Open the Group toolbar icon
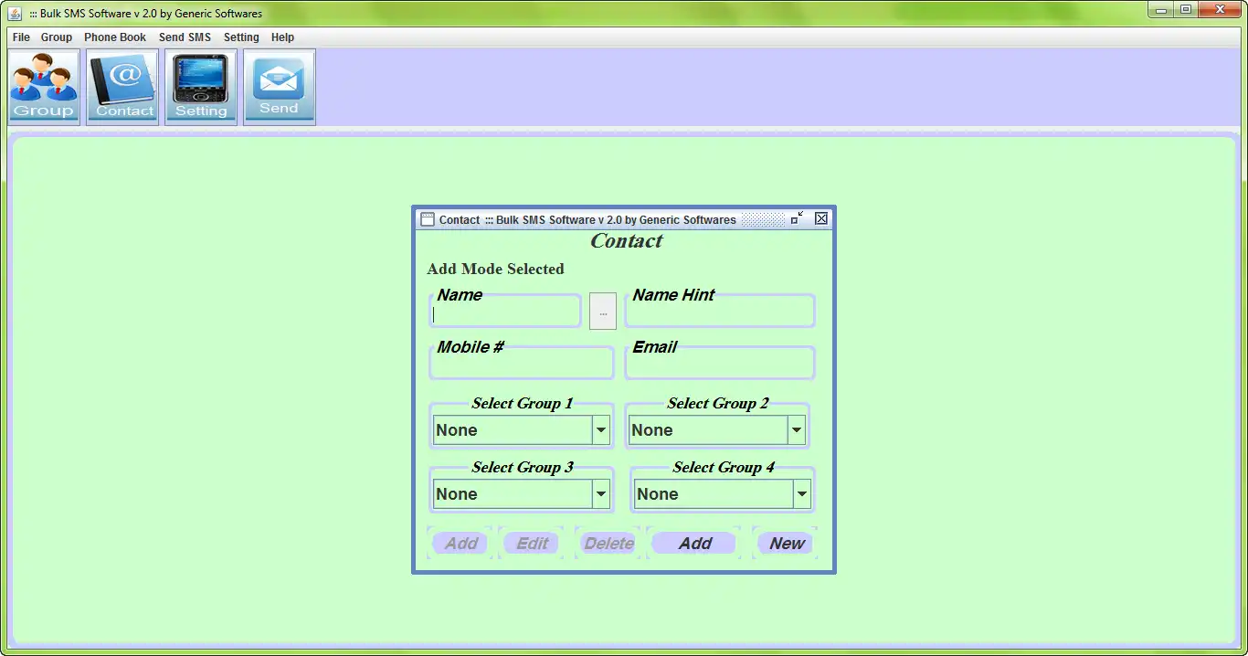Screen dimensions: 1248x656 tap(44, 87)
